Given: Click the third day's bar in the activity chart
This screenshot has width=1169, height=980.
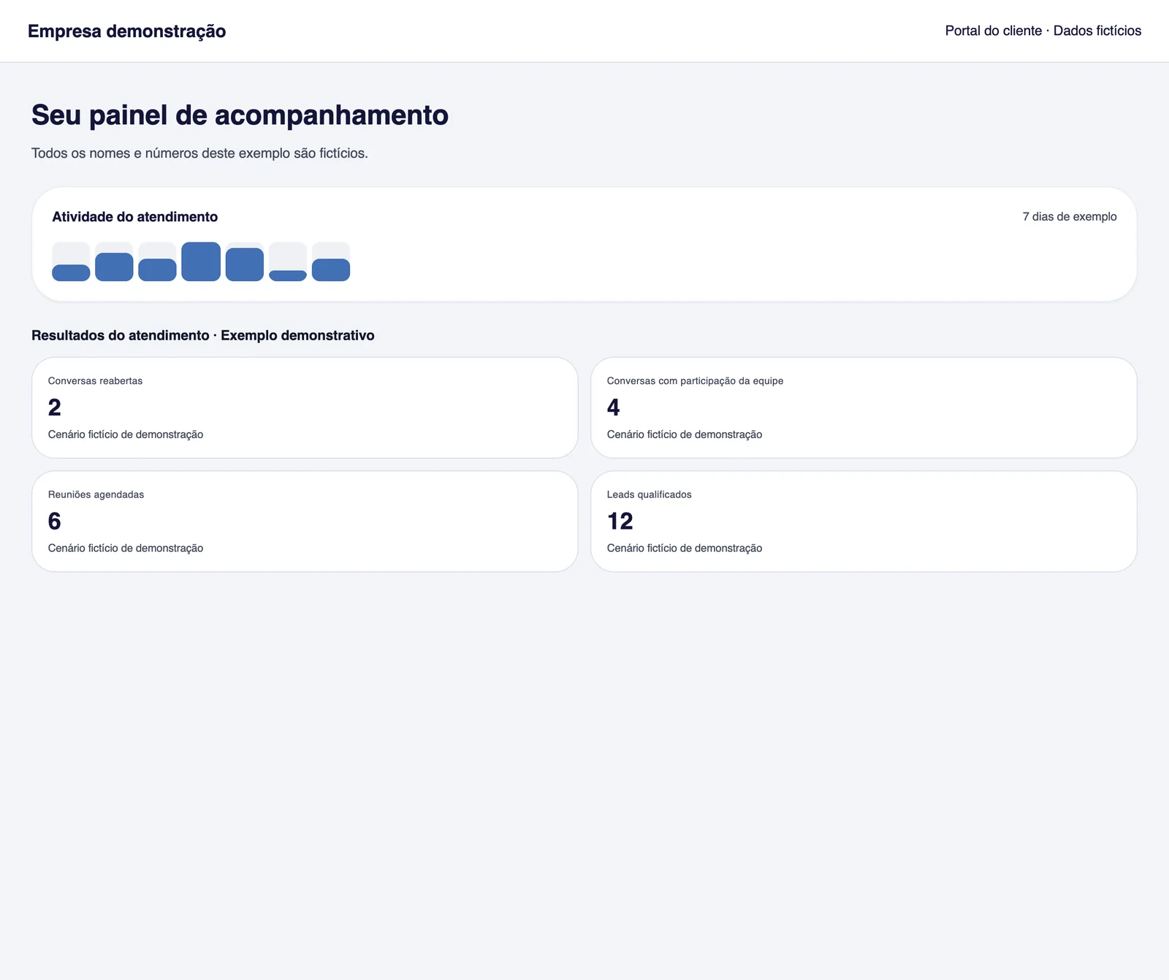Looking at the screenshot, I should tap(157, 269).
